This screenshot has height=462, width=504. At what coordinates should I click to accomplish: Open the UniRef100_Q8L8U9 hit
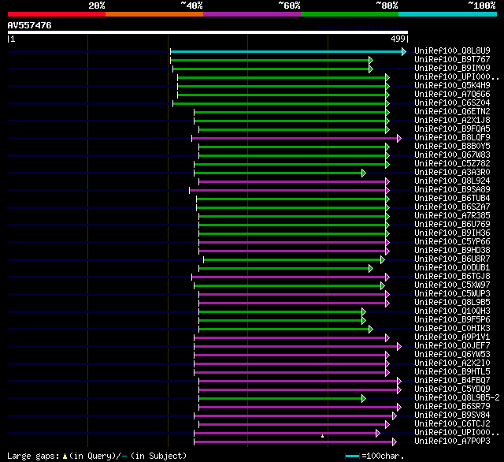pos(452,50)
